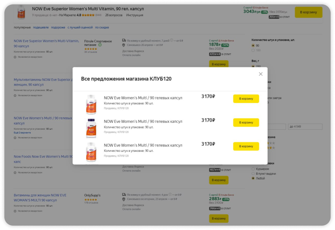The height and width of the screenshot is (230, 335).
Task: Click the 'до 4 549' max price field
Action: (305, 127)
